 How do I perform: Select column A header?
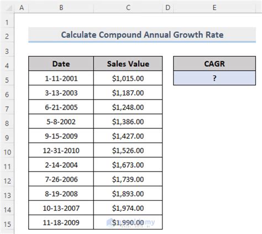click(22, 8)
